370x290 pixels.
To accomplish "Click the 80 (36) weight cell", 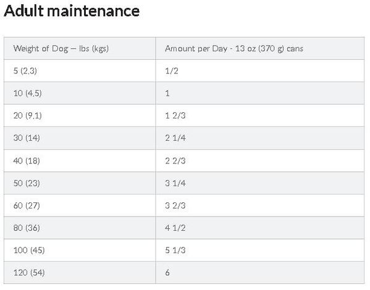I will (80, 228).
